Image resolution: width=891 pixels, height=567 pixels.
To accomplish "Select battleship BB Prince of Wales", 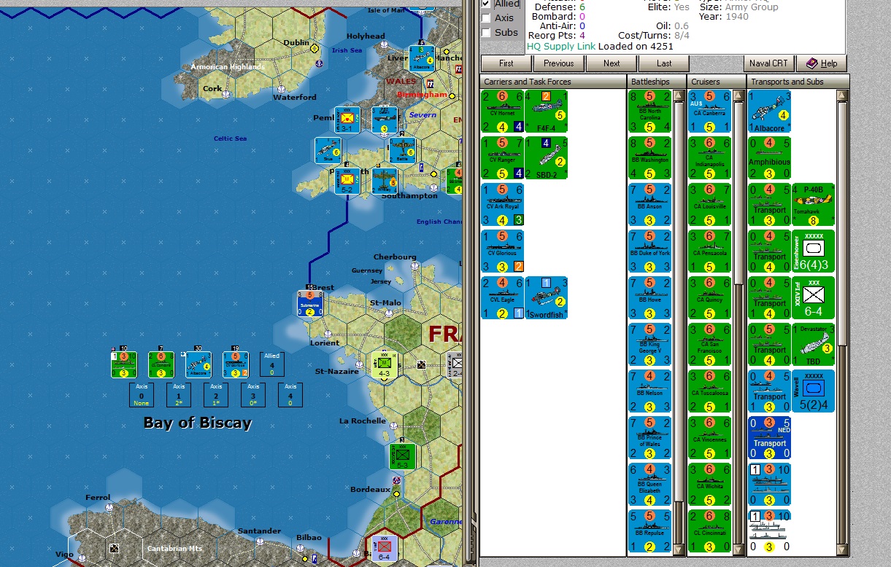I will (x=649, y=438).
